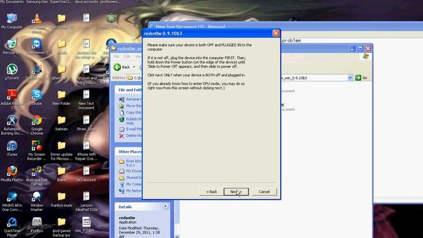Open the File menu in Explorer window
The height and width of the screenshot is (238, 423).
click(116, 57)
